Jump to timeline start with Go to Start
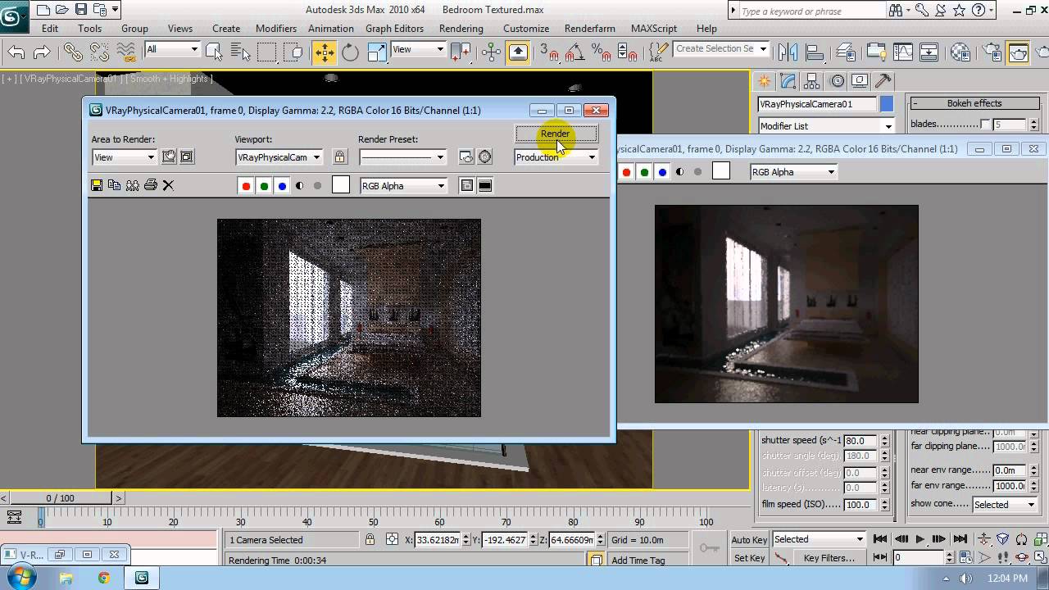Image resolution: width=1049 pixels, height=590 pixels. (880, 539)
